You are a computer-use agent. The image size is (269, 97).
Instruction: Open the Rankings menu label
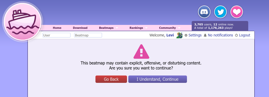136,28
